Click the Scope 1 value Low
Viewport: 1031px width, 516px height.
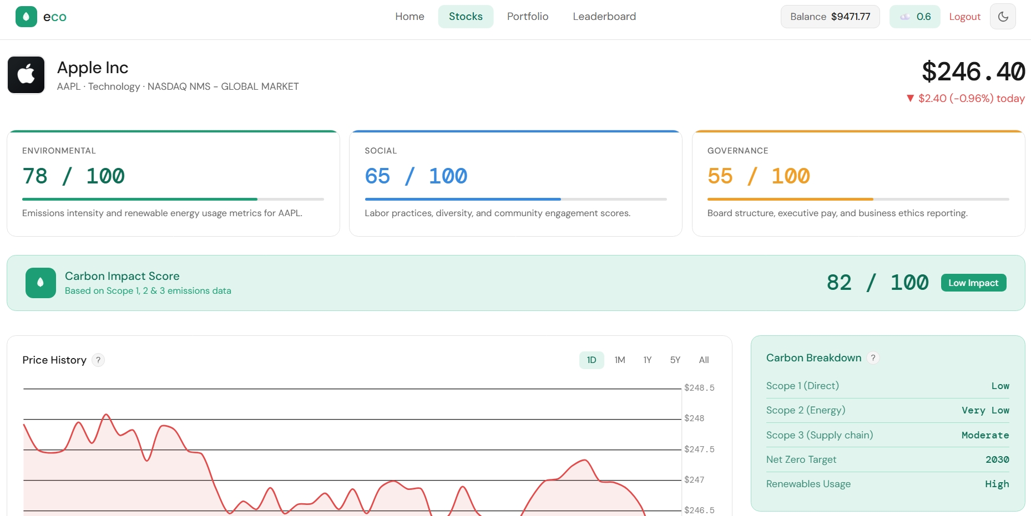tap(1000, 386)
